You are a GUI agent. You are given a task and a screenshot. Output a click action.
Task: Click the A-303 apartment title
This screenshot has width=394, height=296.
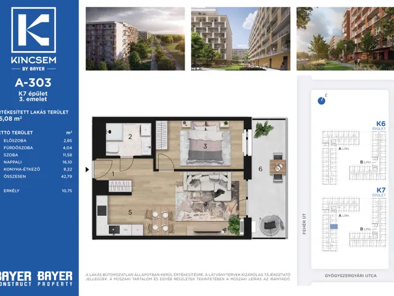pos(33,82)
